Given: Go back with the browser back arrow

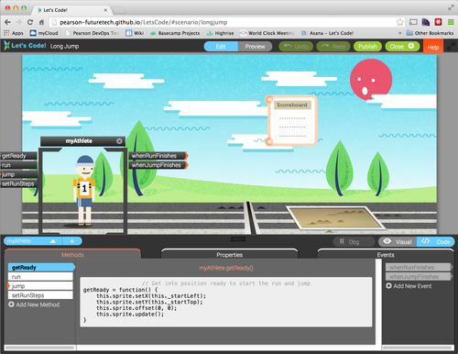Looking at the screenshot, I should [7, 22].
